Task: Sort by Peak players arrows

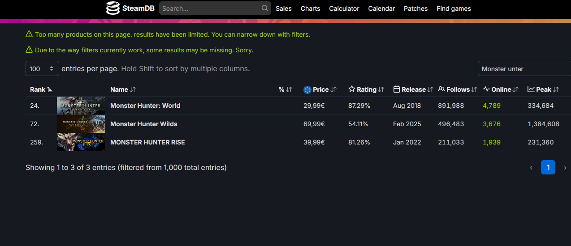Action: pyautogui.click(x=556, y=89)
